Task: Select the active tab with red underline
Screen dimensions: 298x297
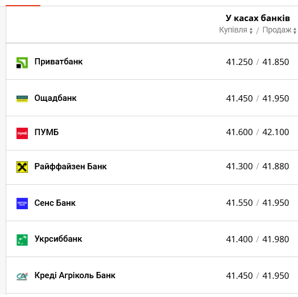Action: point(23,6)
